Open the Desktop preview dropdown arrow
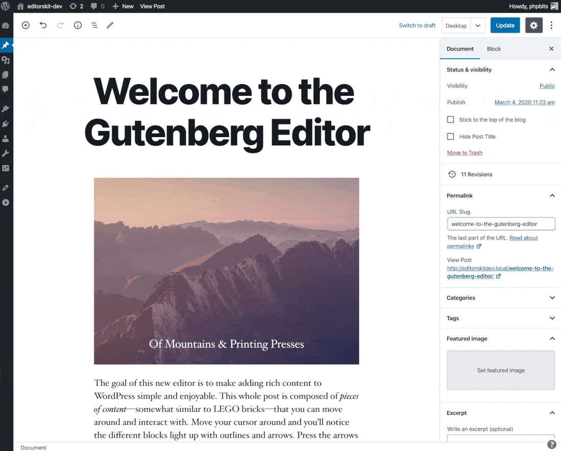 coord(478,26)
